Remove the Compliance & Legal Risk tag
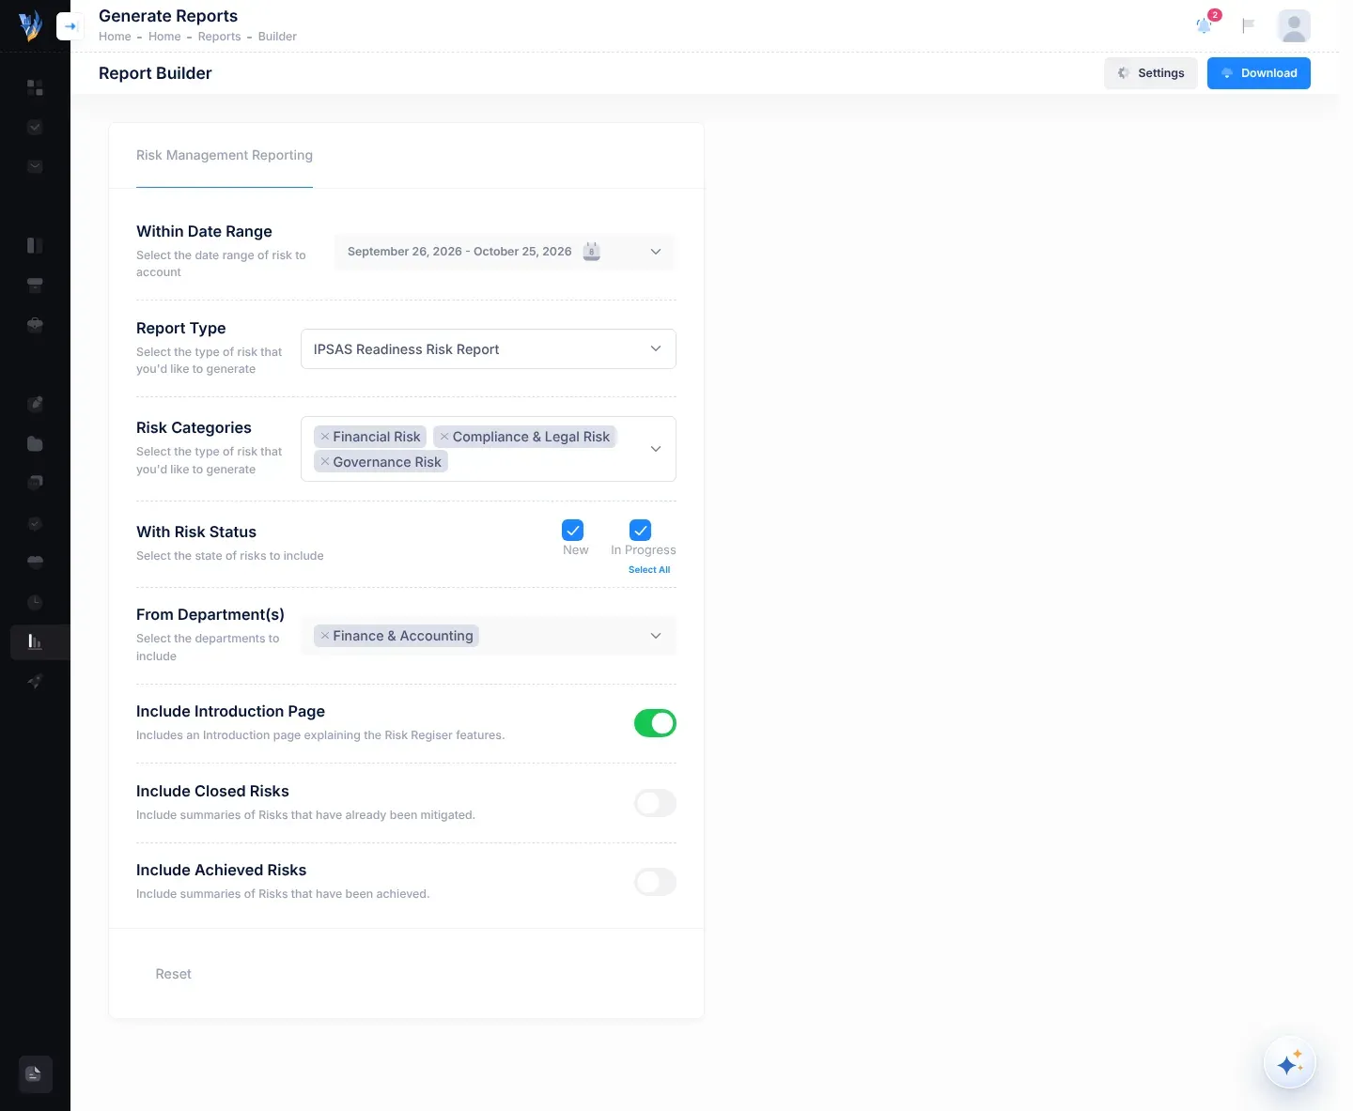The height and width of the screenshot is (1111, 1353). (444, 437)
